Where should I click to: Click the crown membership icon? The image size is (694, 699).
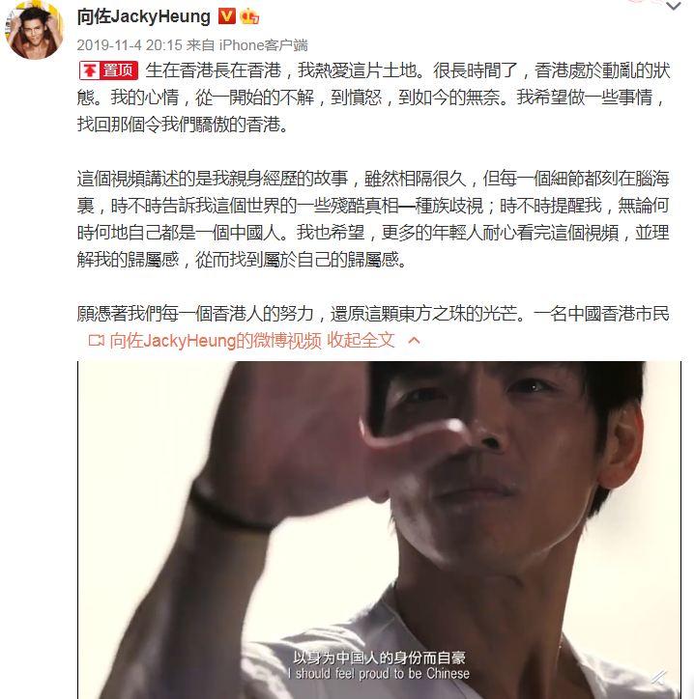tap(249, 17)
